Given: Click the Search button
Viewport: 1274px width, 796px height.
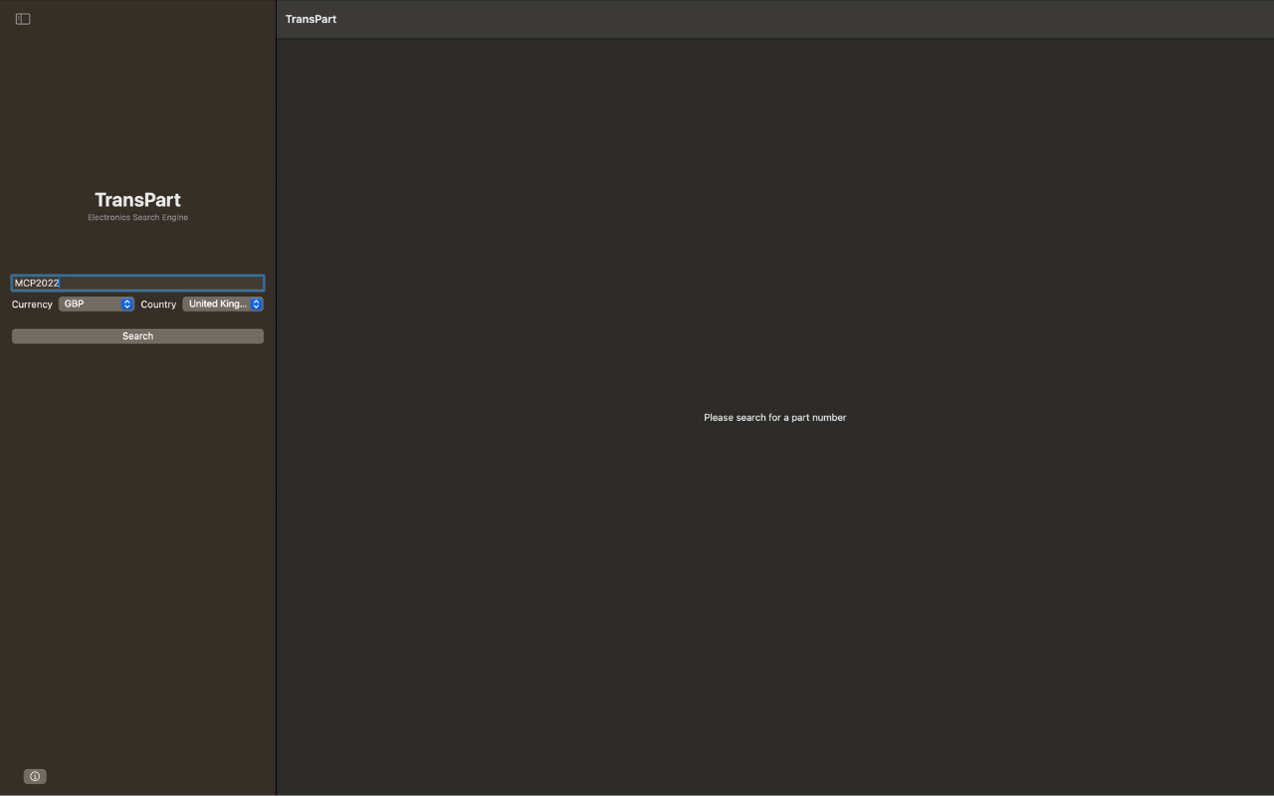Looking at the screenshot, I should [137, 336].
